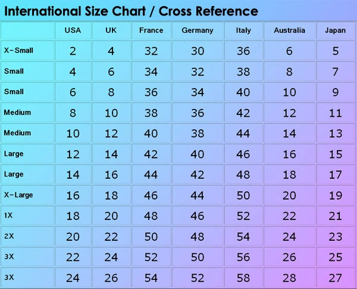
Task: Select Australia value 28 in last row
Action: [289, 278]
